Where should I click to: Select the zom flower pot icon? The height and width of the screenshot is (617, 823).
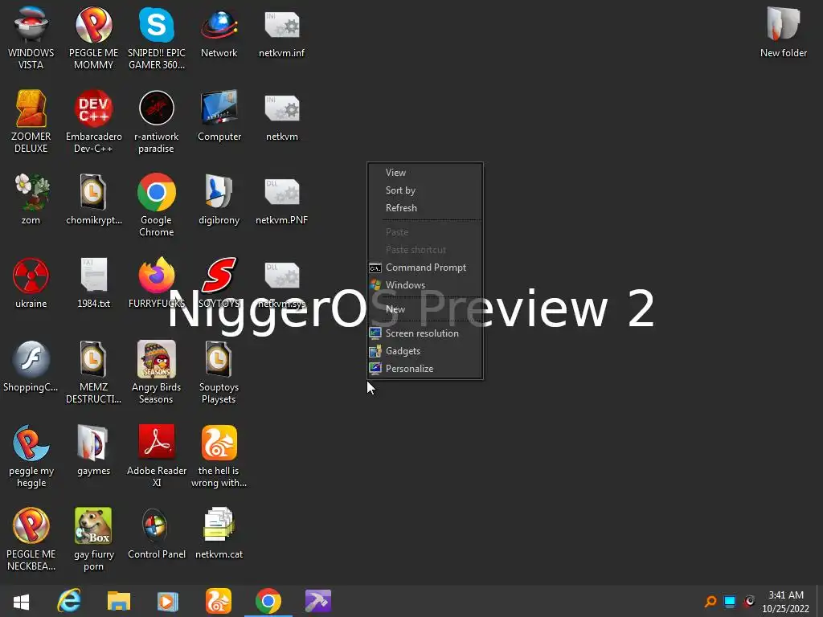tap(31, 199)
